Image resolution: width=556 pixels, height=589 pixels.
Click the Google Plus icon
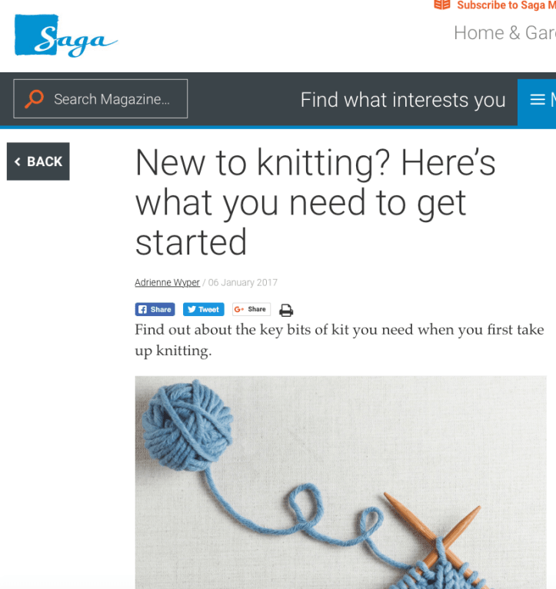click(239, 309)
